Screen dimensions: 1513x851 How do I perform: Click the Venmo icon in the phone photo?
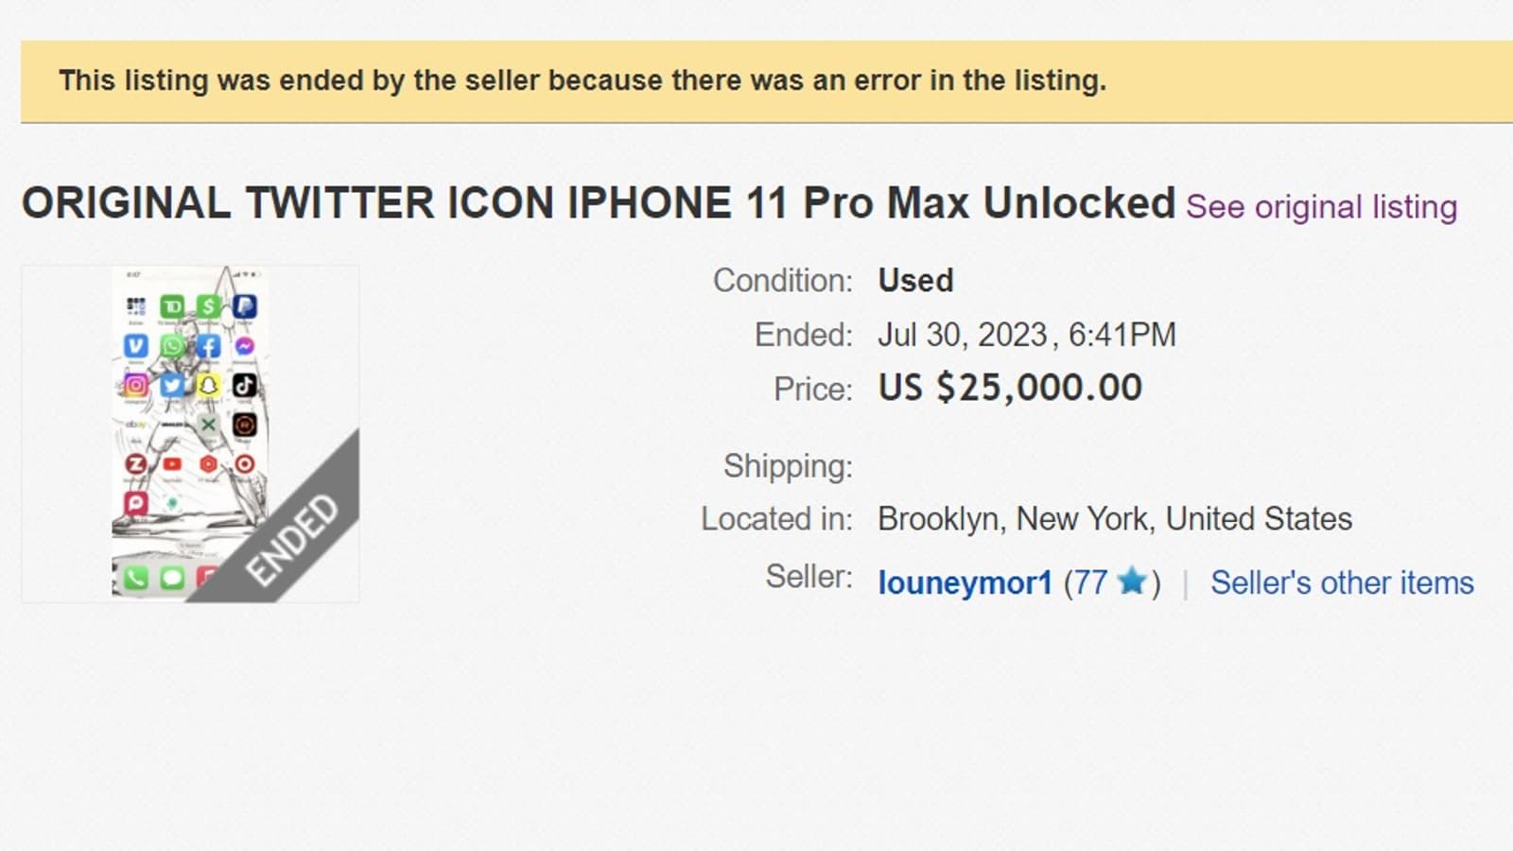pyautogui.click(x=135, y=346)
